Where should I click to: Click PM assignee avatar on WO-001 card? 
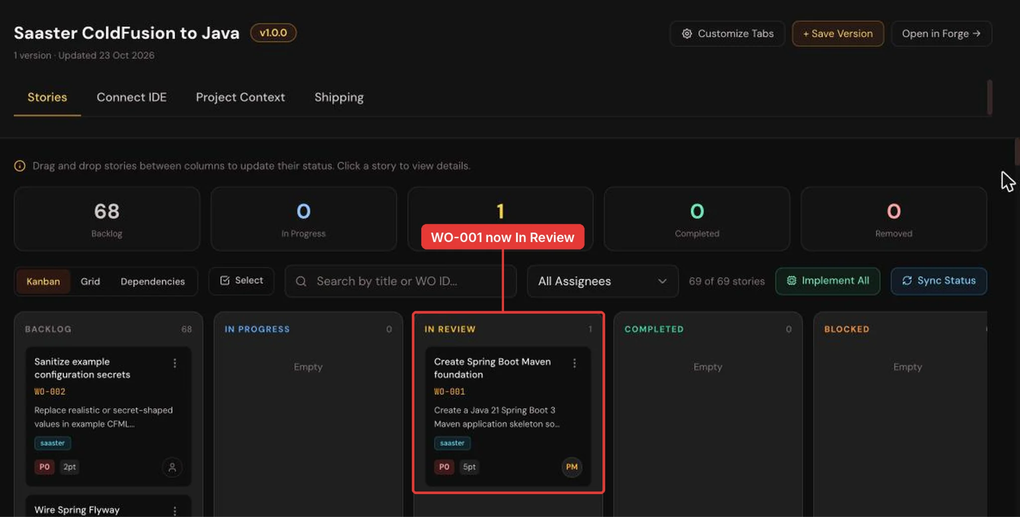click(572, 467)
